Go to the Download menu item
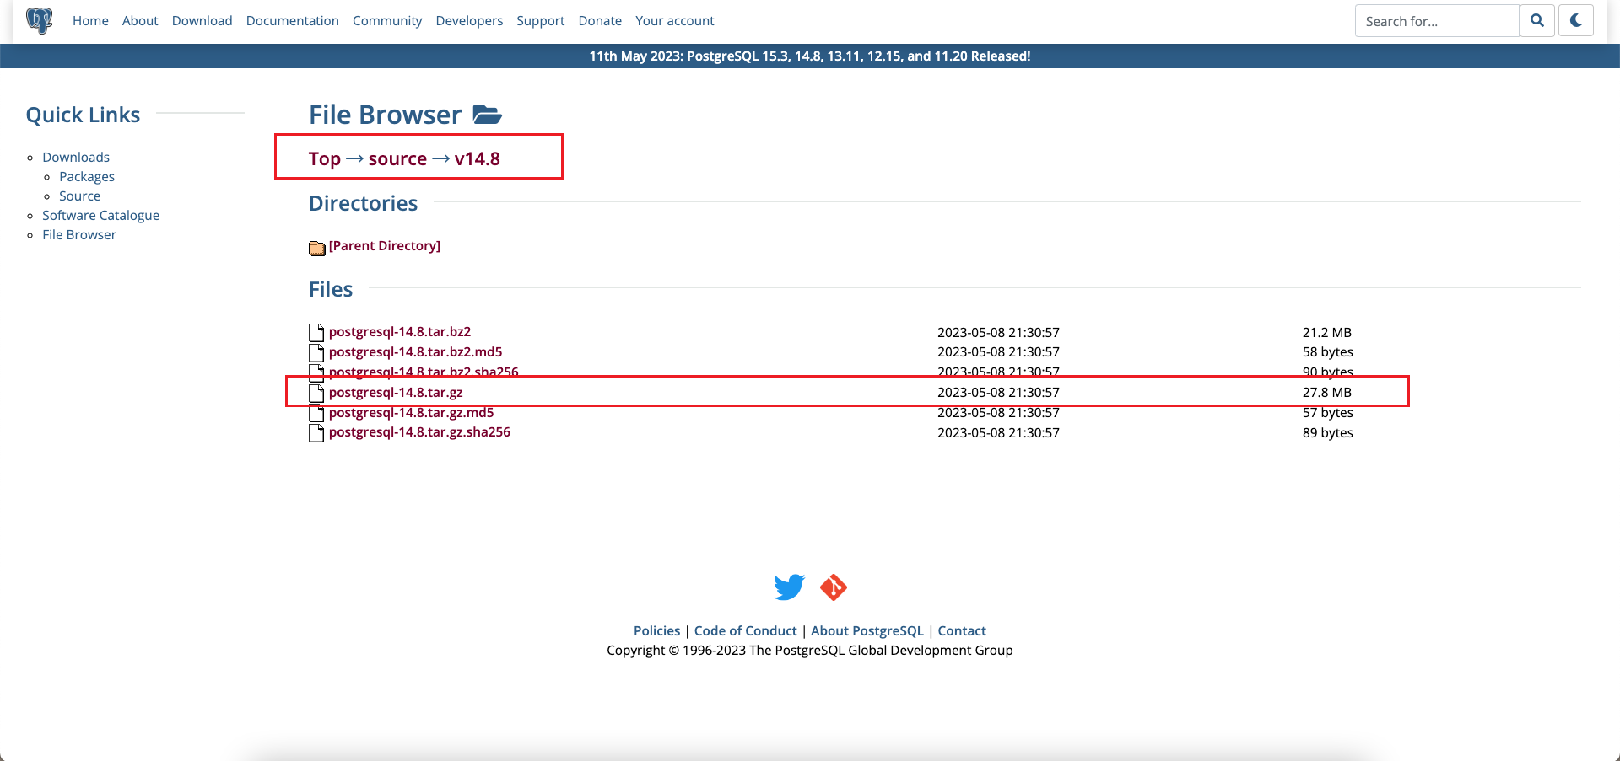This screenshot has width=1620, height=761. (x=202, y=20)
